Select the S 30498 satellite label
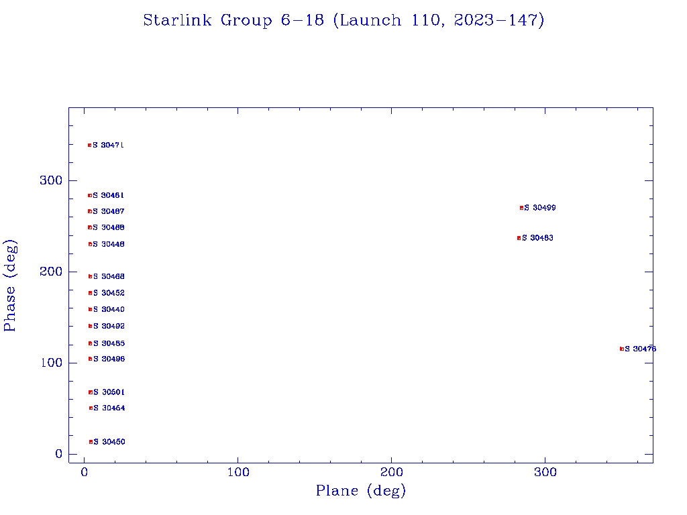 click(109, 359)
